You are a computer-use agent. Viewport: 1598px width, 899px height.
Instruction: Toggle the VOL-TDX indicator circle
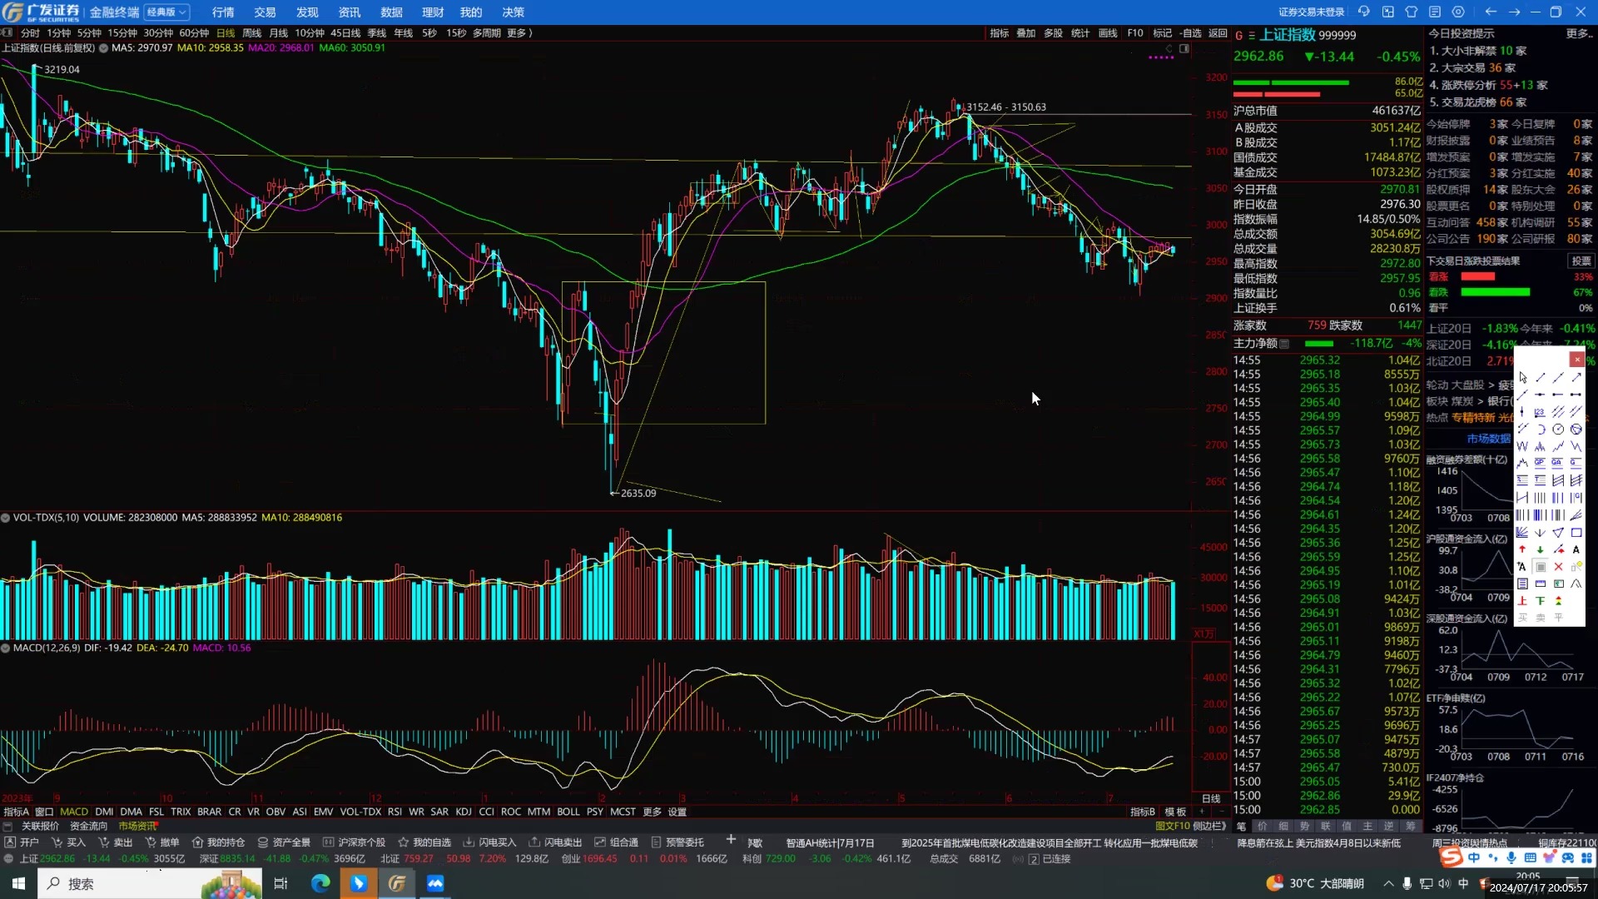(x=5, y=518)
